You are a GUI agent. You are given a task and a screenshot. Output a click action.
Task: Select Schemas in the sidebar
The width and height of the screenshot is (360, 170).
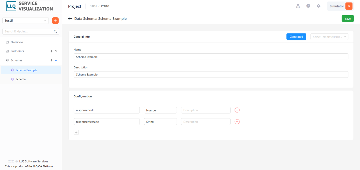click(x=16, y=60)
